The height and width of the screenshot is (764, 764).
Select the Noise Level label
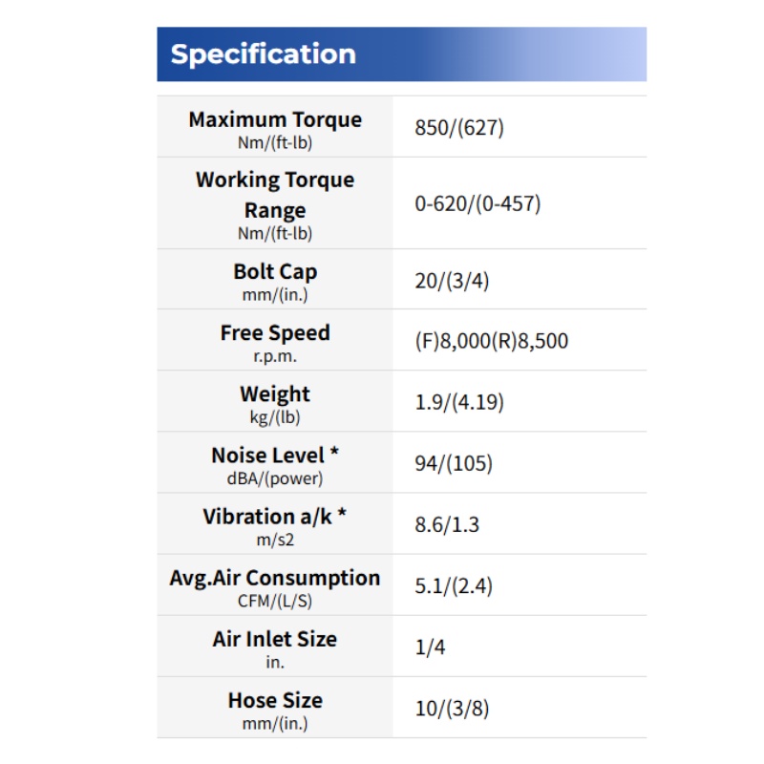click(x=275, y=456)
